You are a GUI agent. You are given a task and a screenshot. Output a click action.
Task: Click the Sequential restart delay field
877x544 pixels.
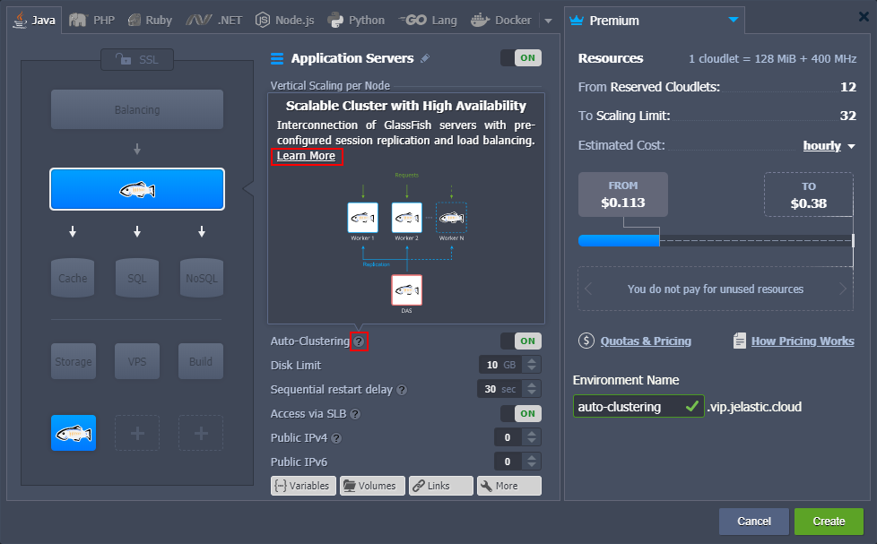pyautogui.click(x=499, y=389)
